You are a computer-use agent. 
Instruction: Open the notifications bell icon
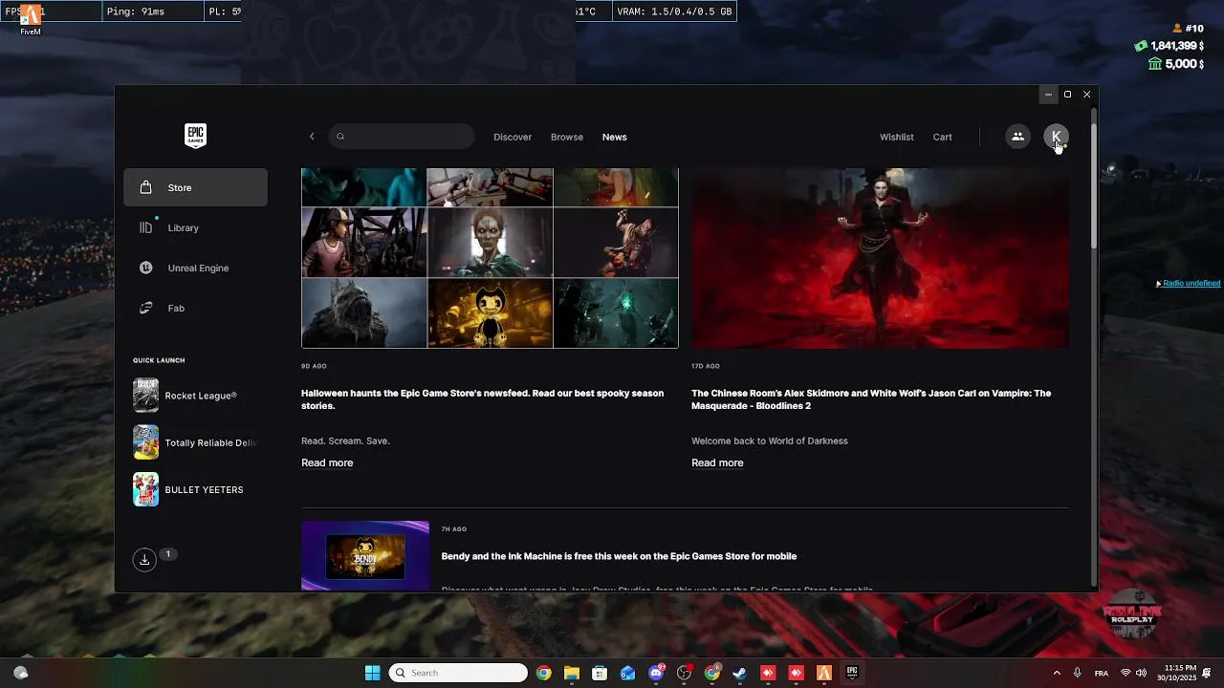(1209, 673)
